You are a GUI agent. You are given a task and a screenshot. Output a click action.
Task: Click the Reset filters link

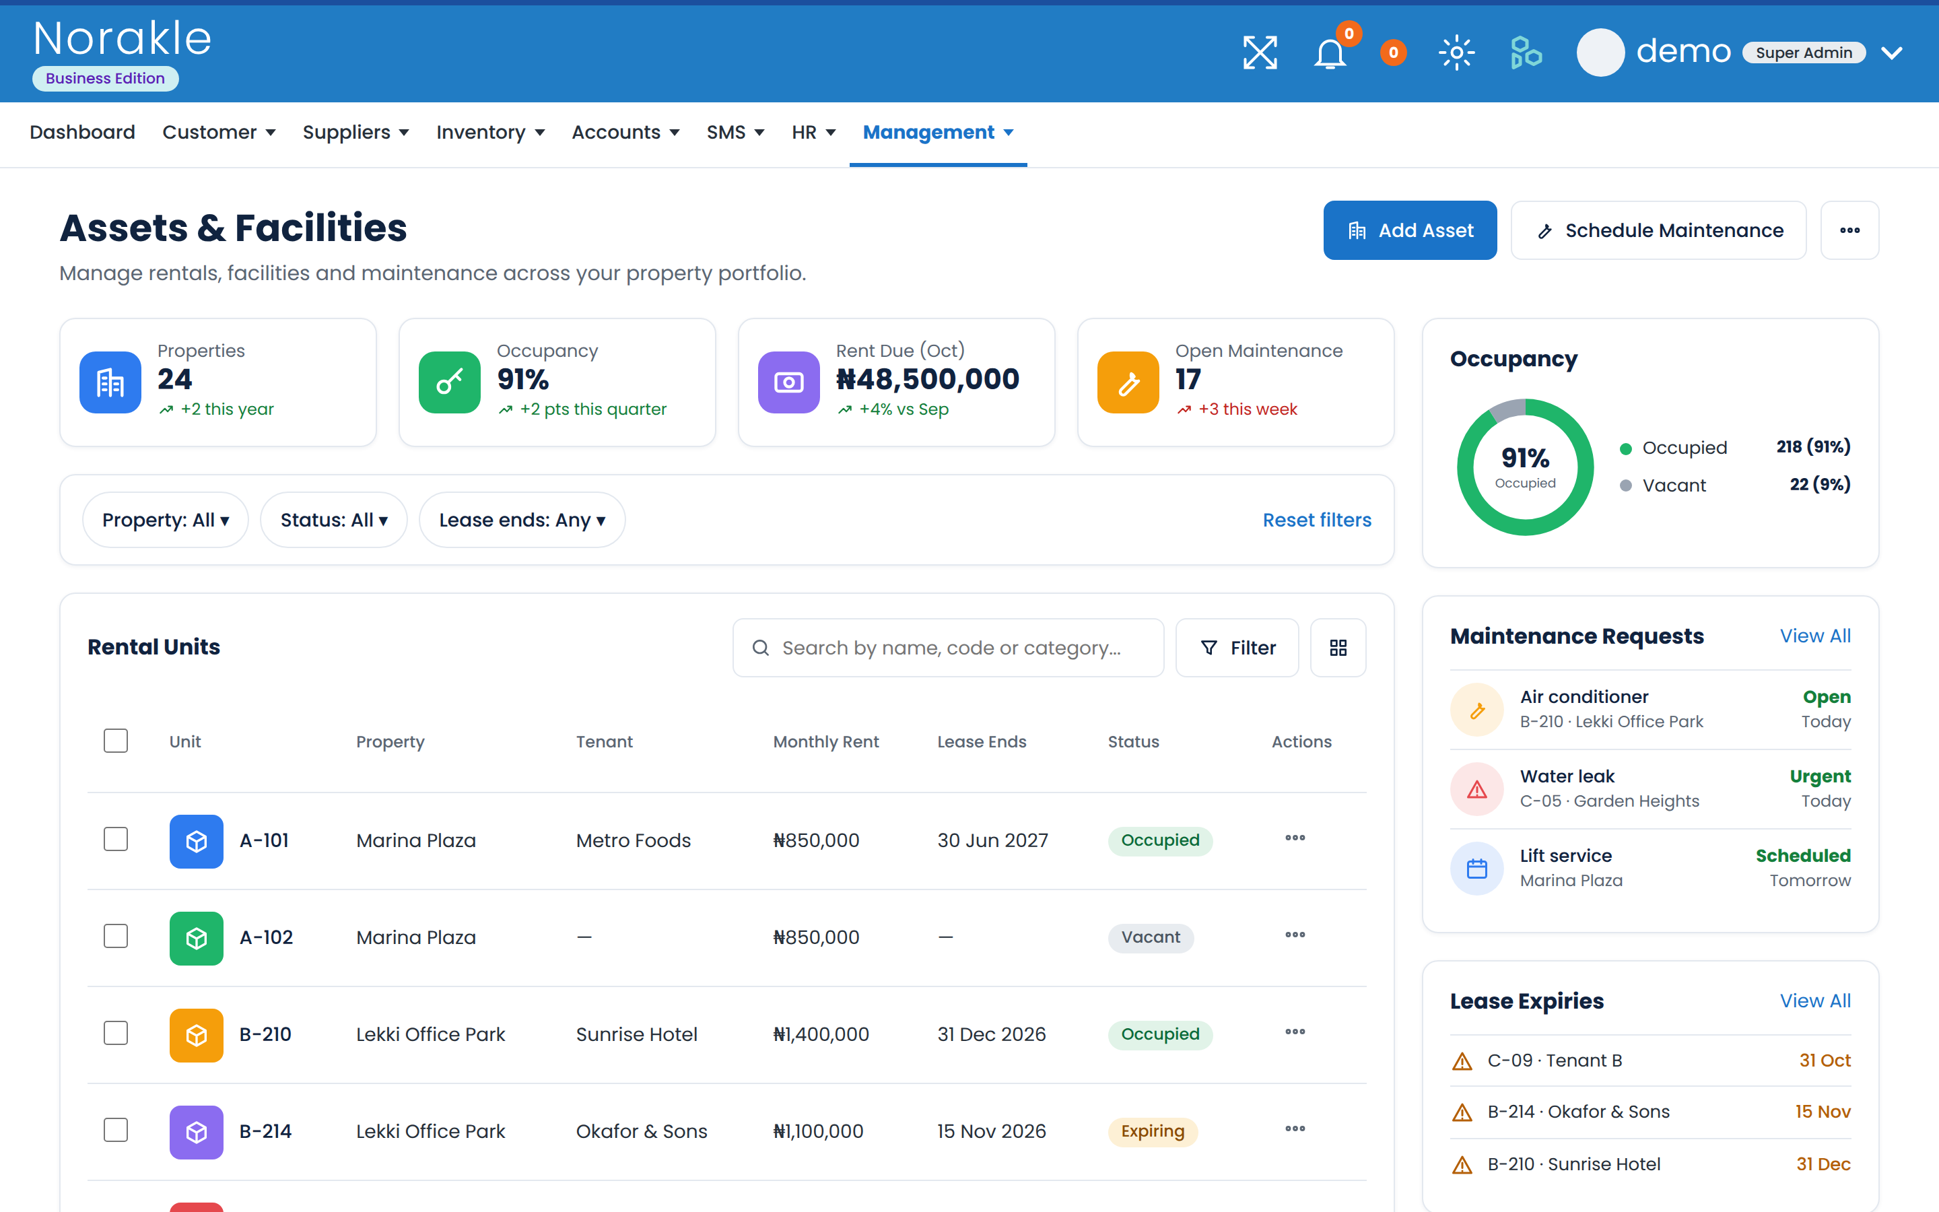click(1317, 520)
